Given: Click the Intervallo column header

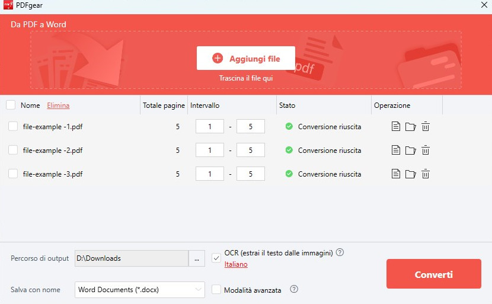Looking at the screenshot, I should tap(205, 105).
